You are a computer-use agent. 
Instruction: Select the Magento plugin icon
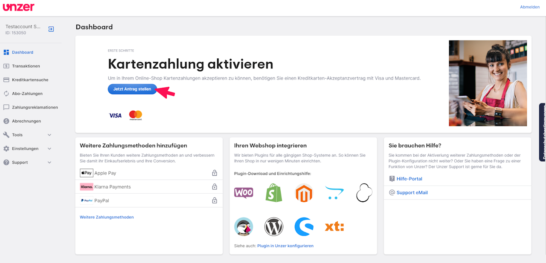pos(304,193)
